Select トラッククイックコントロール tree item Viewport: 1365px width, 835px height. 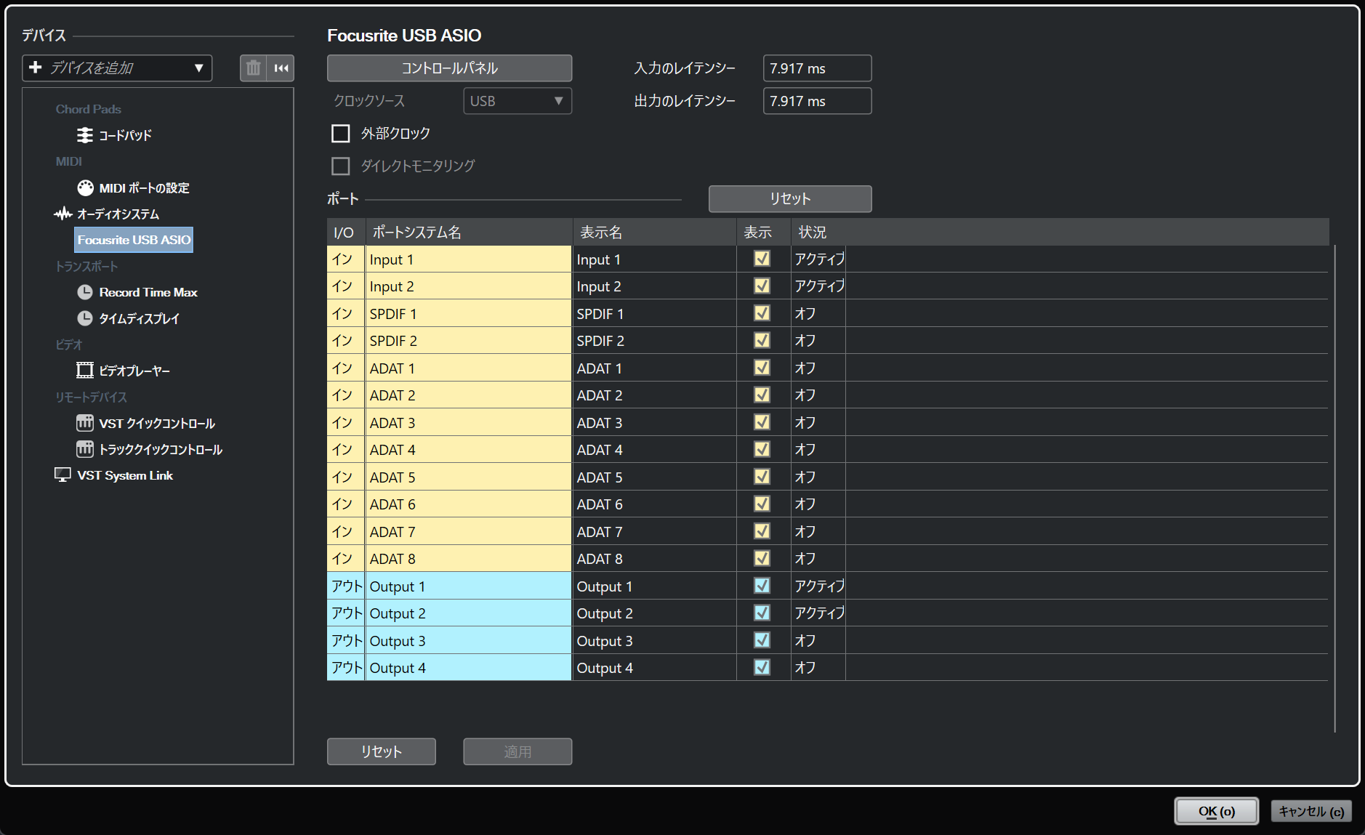coord(161,449)
